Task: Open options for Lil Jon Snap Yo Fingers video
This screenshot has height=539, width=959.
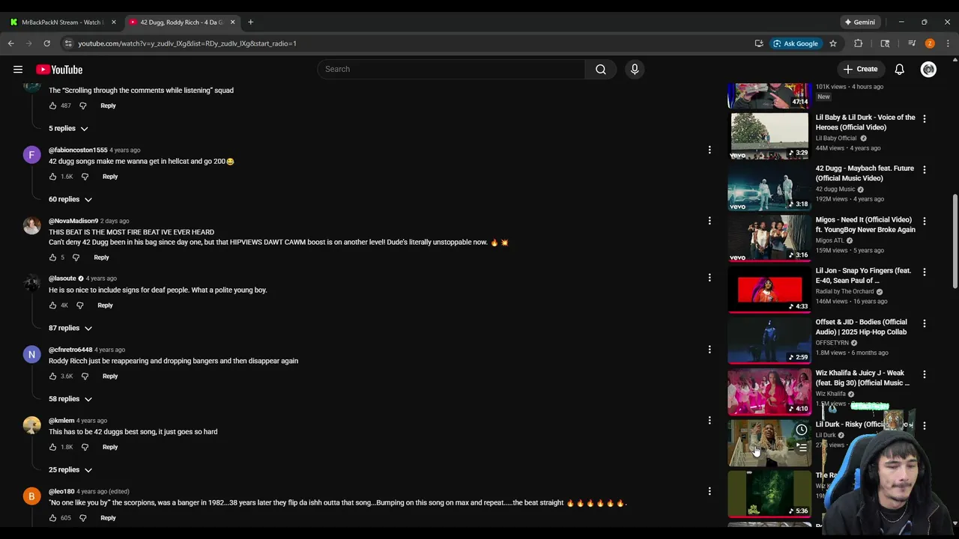Action: pos(924,272)
